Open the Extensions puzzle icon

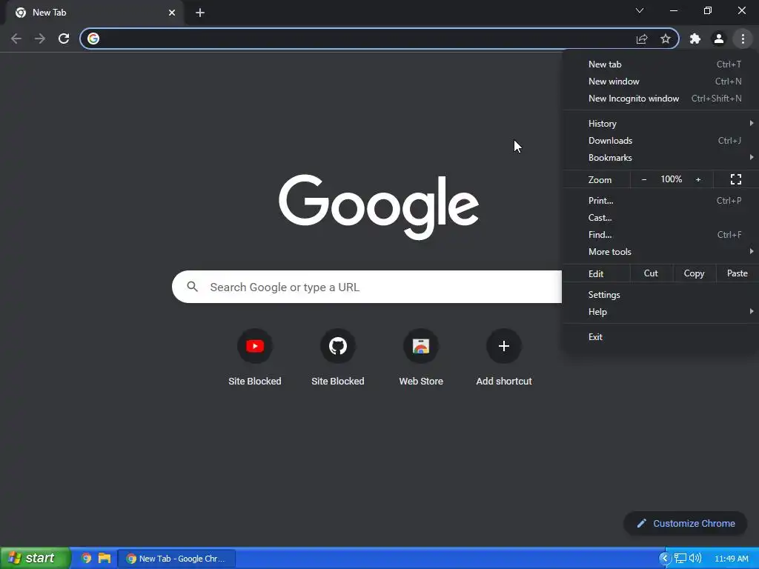tap(695, 39)
